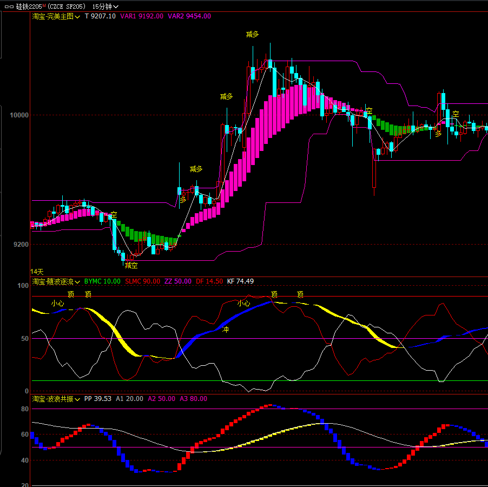The height and width of the screenshot is (487, 488).
Task: Click the red M marker after 硅铁2205
Action: coord(44,5)
